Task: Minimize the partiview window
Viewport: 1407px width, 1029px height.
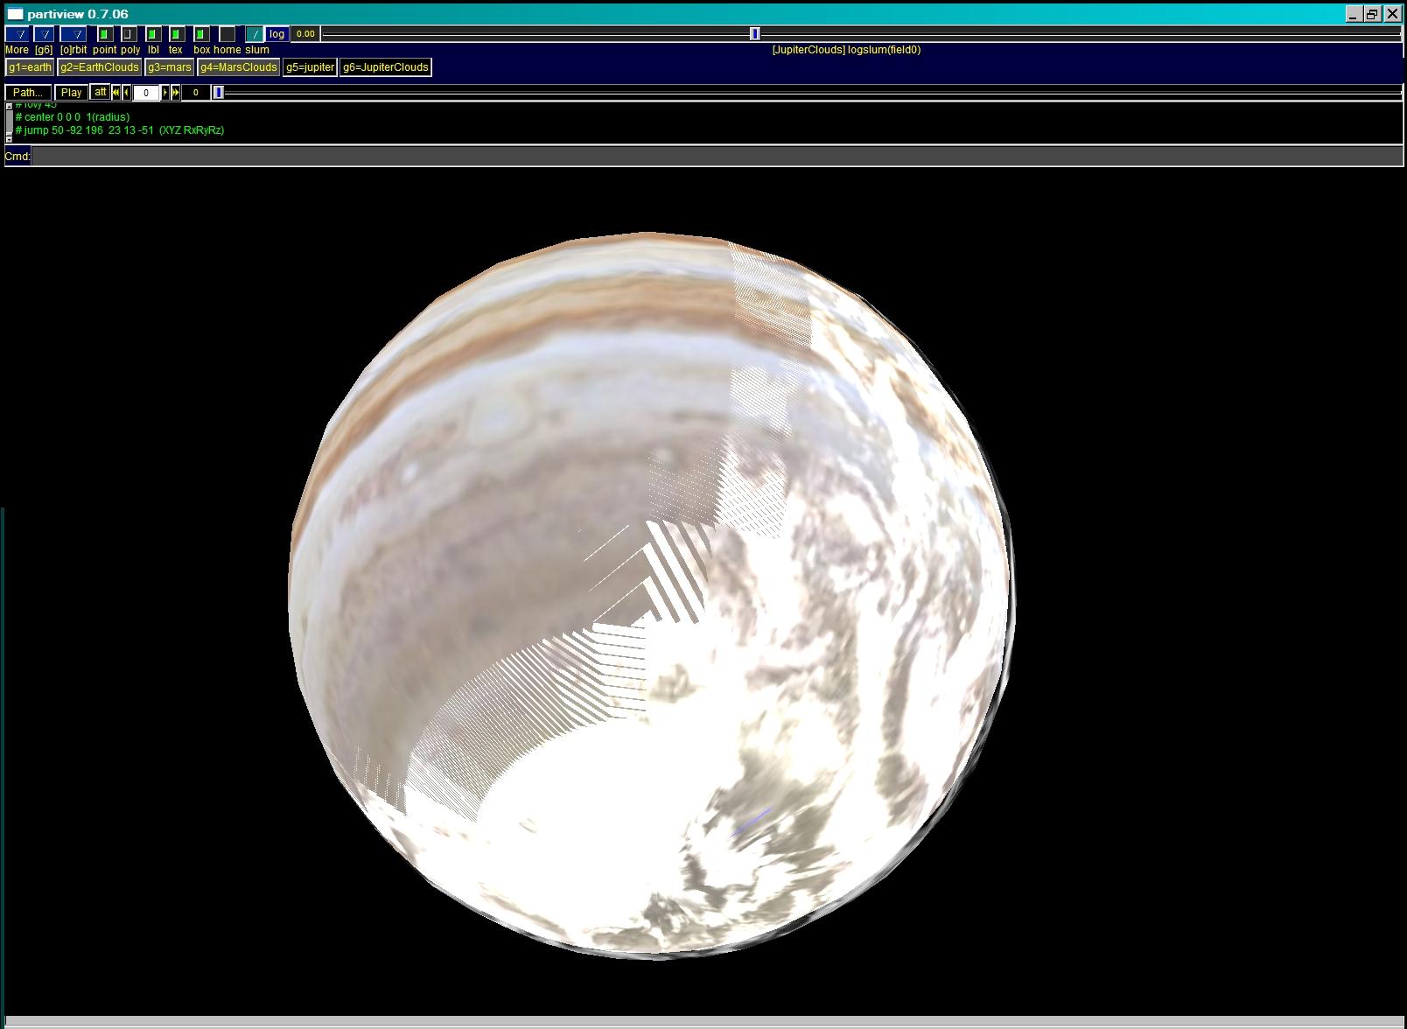Action: pos(1353,14)
